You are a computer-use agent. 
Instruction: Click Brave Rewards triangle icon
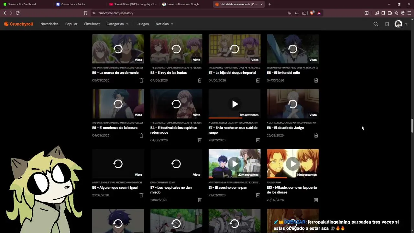[x=319, y=13]
